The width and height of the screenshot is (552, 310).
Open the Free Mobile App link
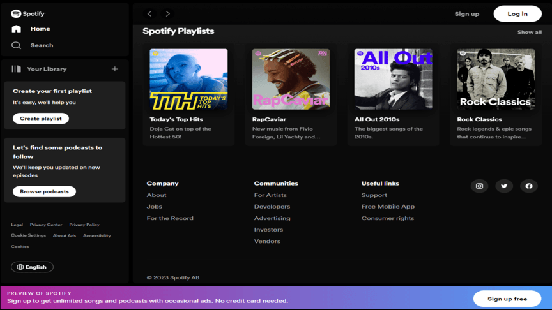(388, 207)
